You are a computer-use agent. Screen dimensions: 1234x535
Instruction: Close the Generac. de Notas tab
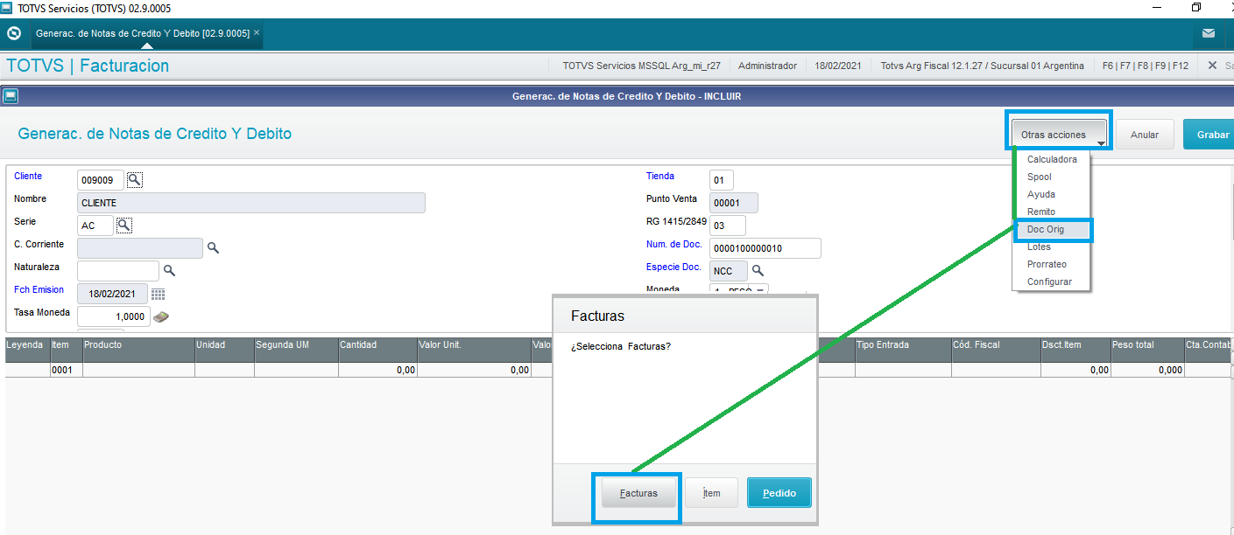(x=257, y=32)
